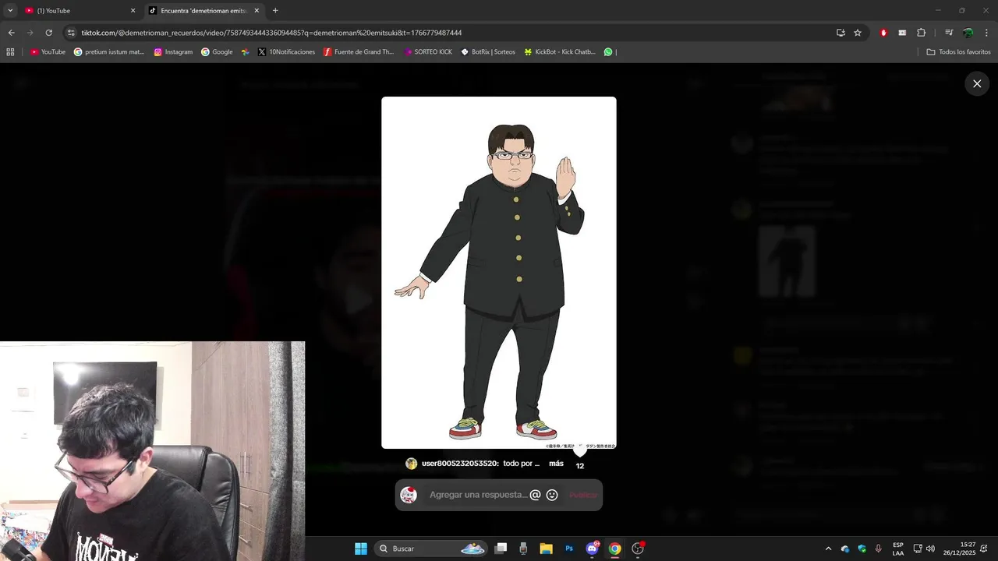Click the tiktok.com address bar URL
This screenshot has height=561, width=998.
click(x=271, y=33)
